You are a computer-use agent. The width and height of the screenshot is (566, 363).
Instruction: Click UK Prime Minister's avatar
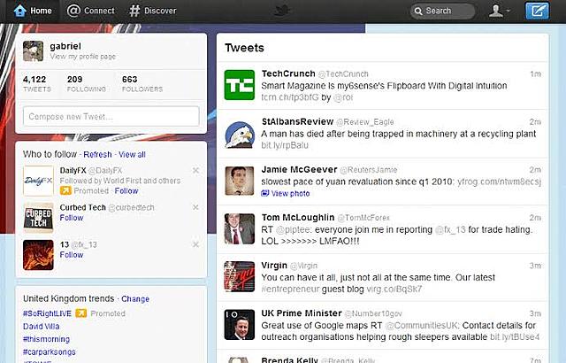point(240,325)
